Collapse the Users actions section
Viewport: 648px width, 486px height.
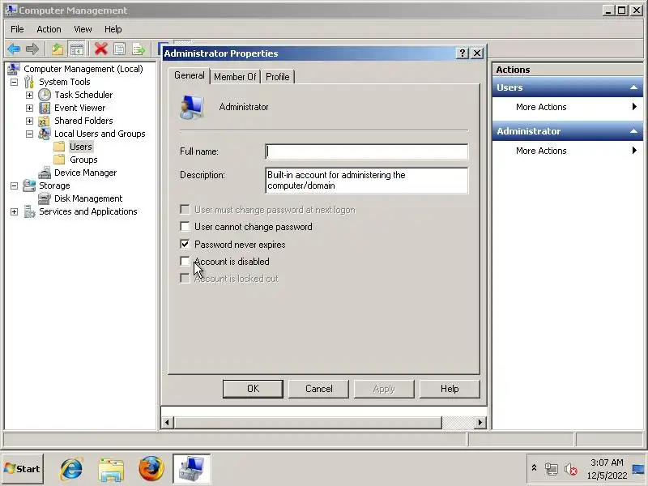pyautogui.click(x=633, y=87)
